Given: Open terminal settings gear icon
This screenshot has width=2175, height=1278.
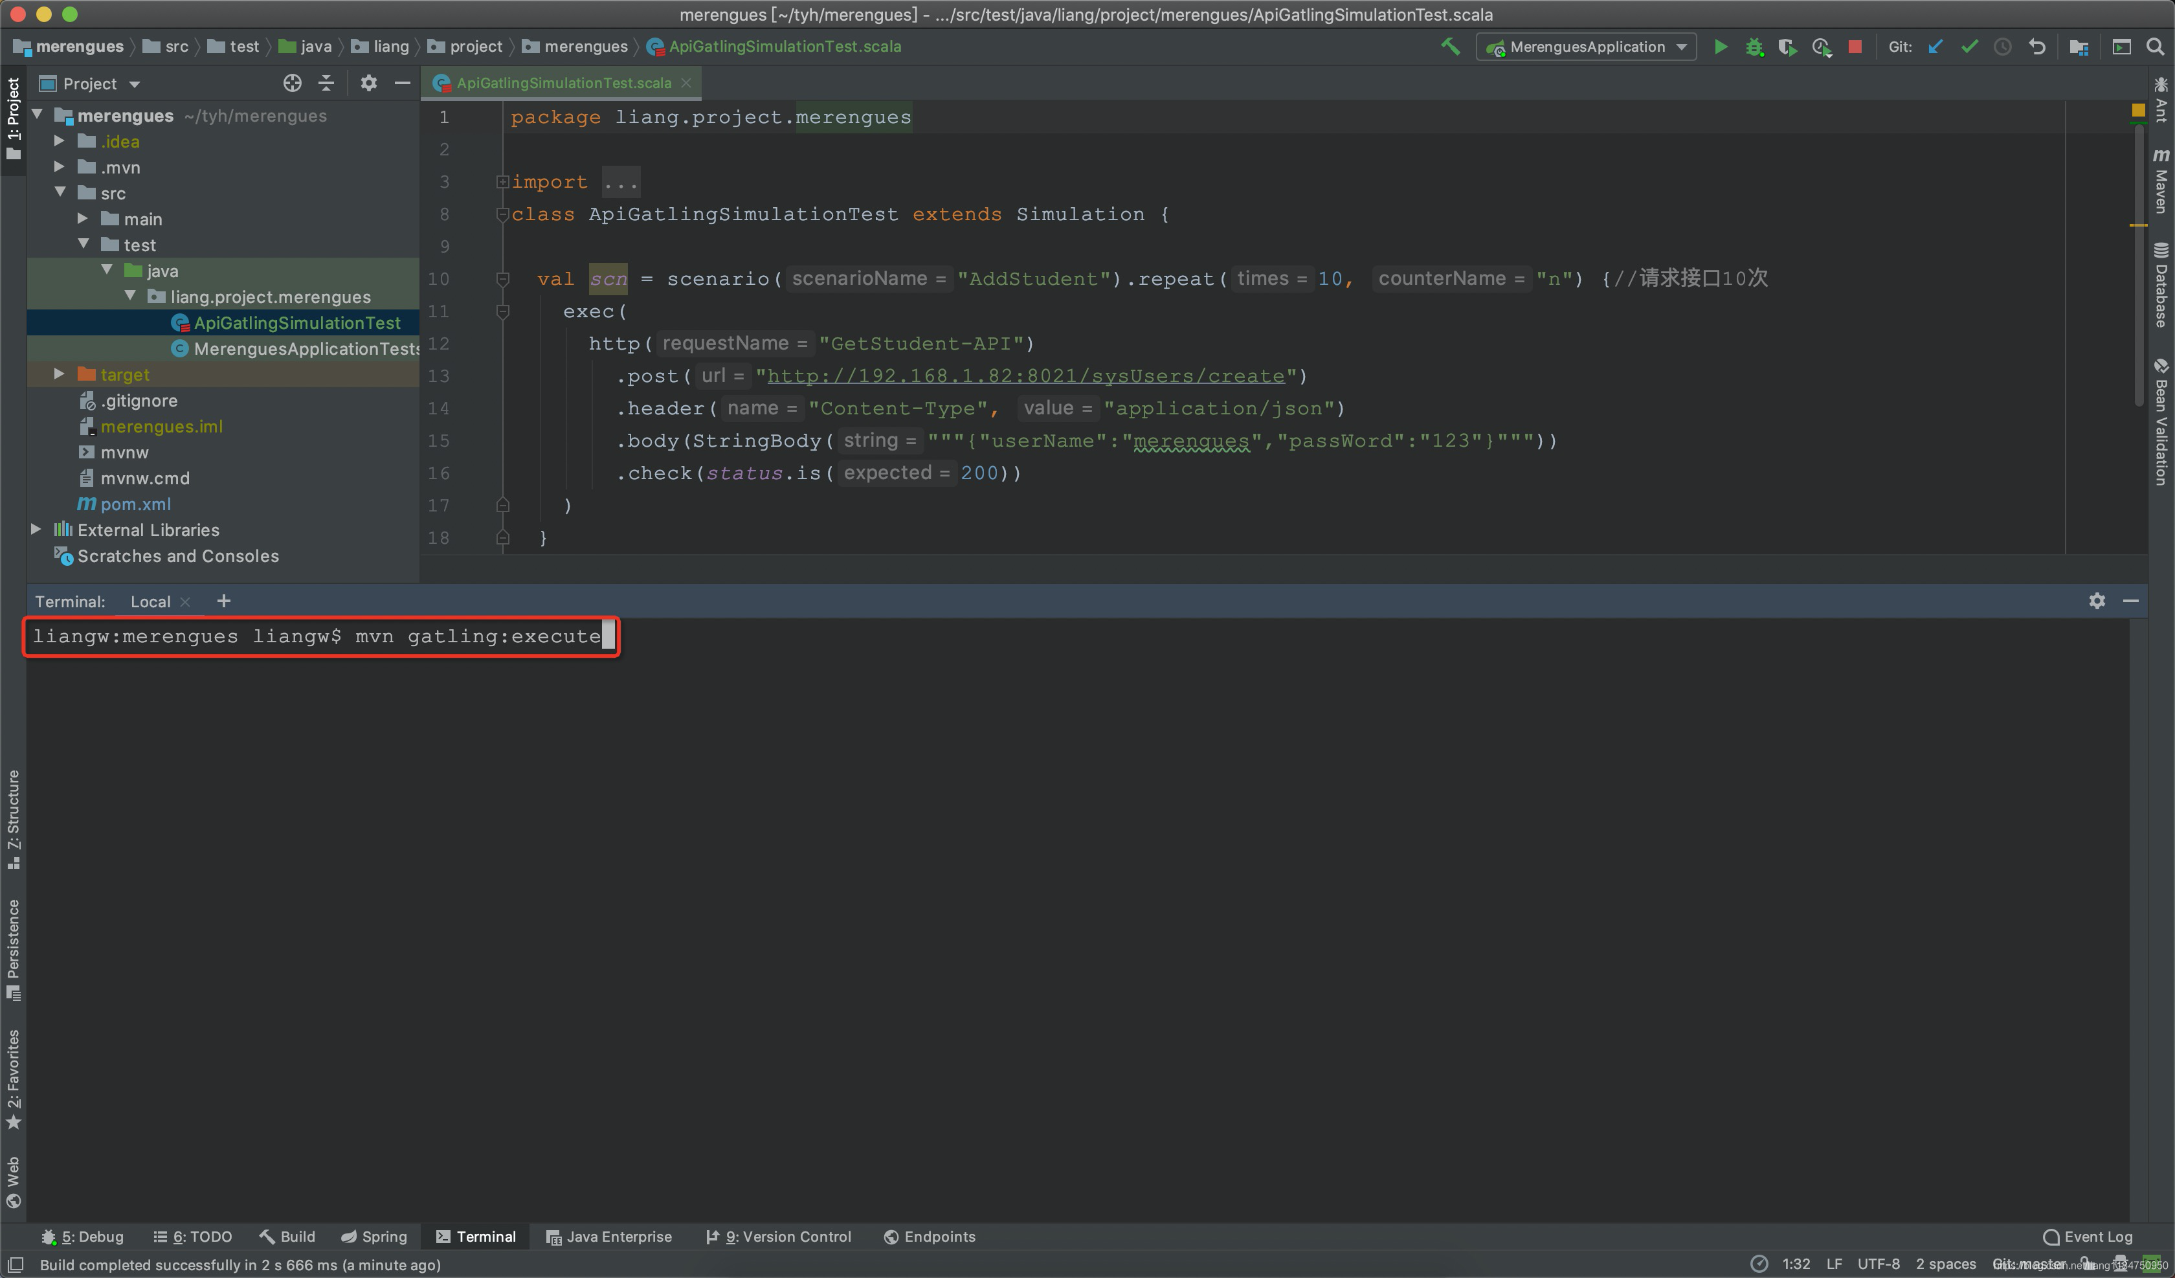Looking at the screenshot, I should [x=2097, y=601].
